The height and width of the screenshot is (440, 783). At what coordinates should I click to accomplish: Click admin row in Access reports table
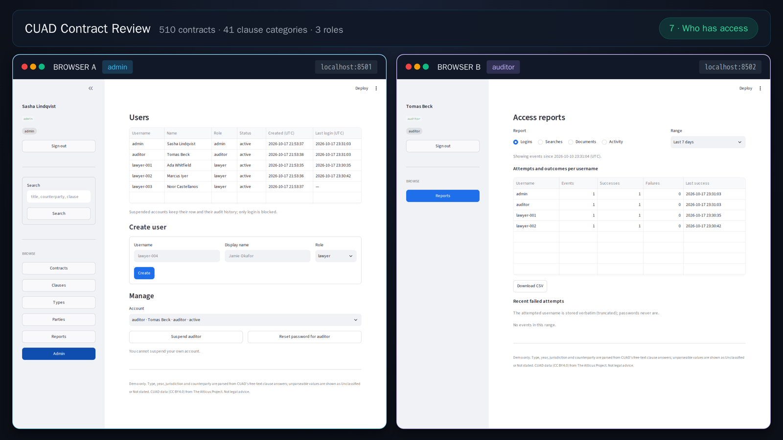[629, 194]
